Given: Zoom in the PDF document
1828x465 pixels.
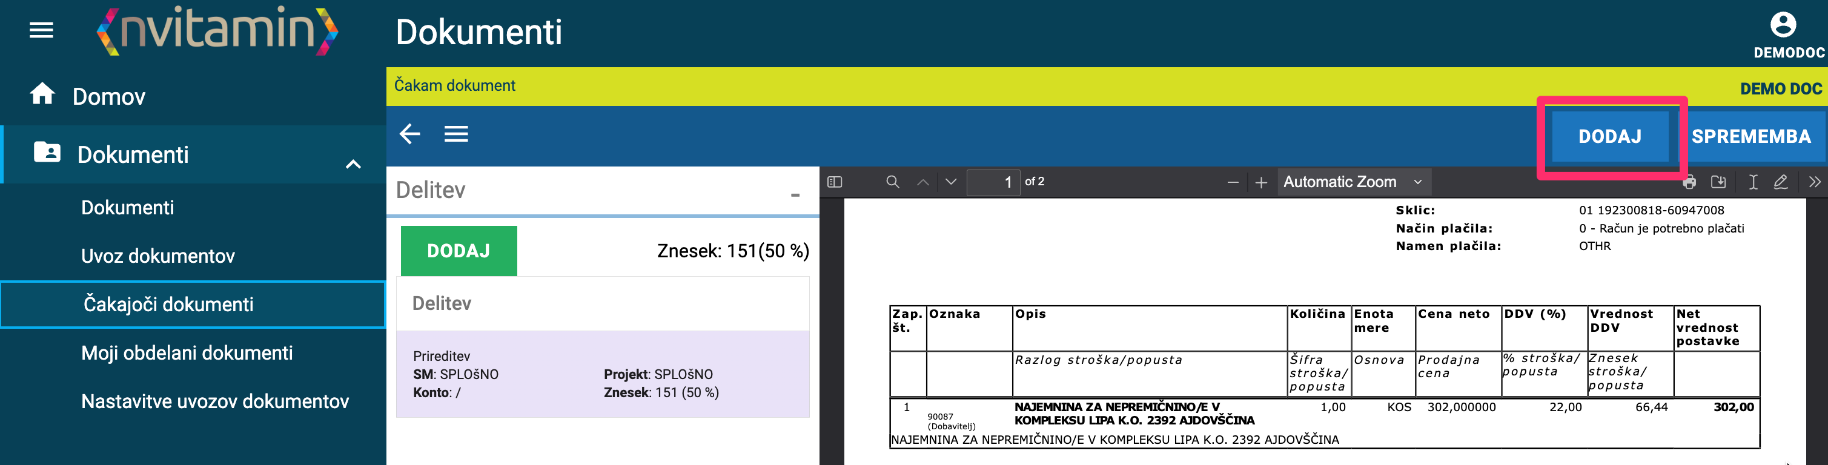Looking at the screenshot, I should coord(1261,183).
